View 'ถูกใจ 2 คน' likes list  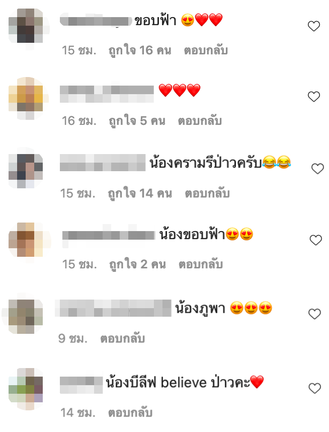[x=137, y=264]
